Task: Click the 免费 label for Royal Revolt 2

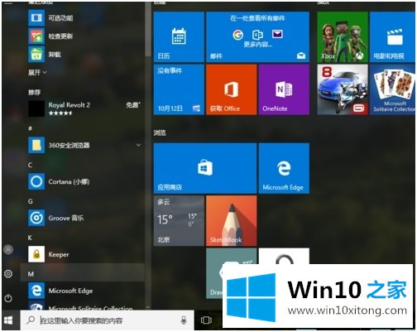Action: (133, 105)
